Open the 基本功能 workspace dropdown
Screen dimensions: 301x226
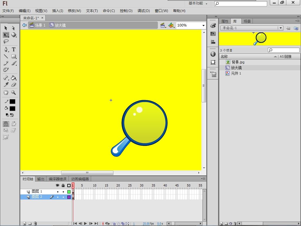[198, 3]
